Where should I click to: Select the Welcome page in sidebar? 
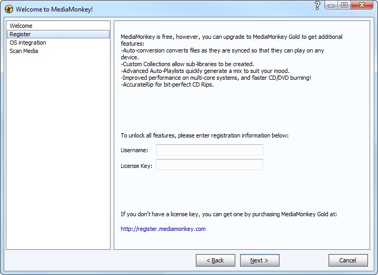pyautogui.click(x=21, y=26)
